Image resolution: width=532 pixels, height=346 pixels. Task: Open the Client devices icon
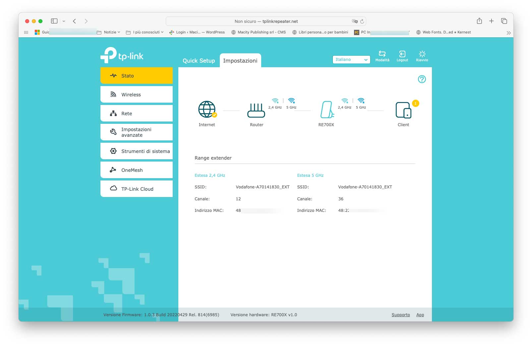[403, 110]
